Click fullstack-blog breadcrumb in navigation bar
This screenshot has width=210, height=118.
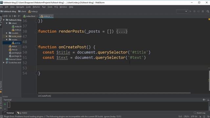coord(8,11)
